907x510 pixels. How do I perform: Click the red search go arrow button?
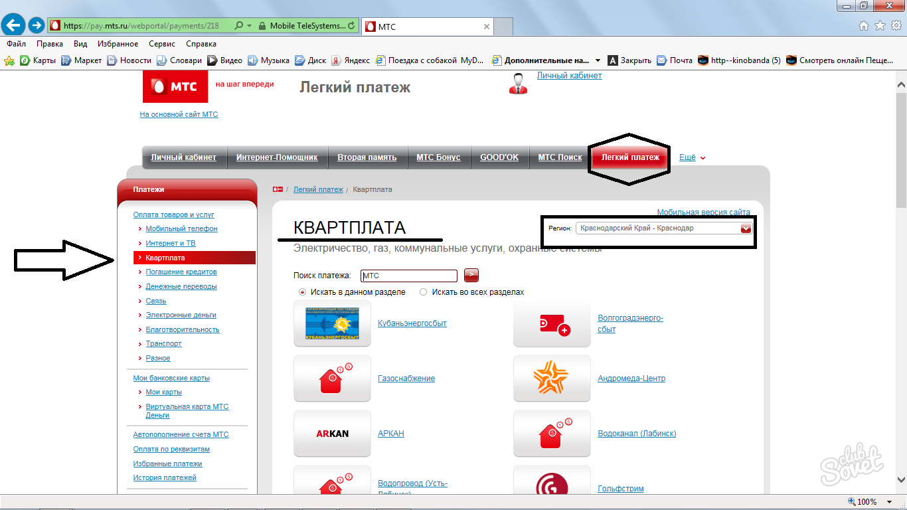(471, 276)
